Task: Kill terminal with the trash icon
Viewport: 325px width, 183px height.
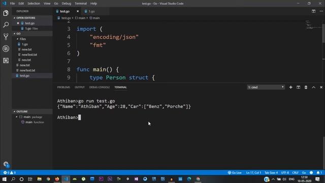Action: pos(306,87)
